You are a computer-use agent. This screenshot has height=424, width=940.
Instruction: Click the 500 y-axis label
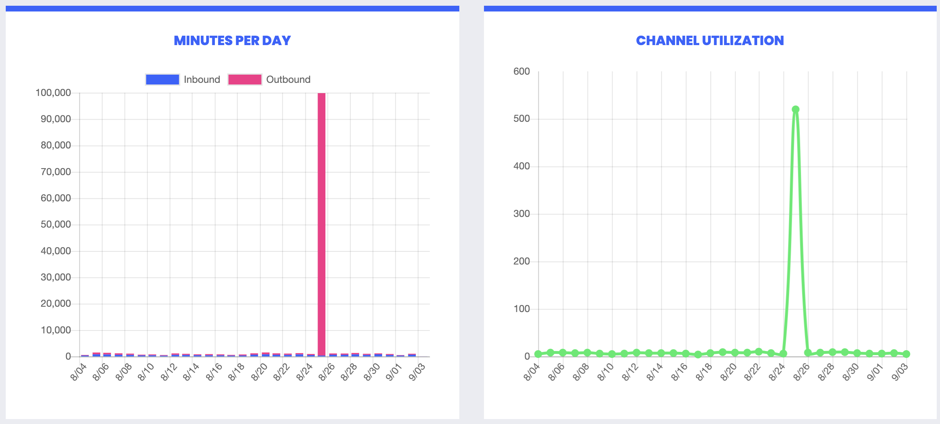(x=522, y=119)
